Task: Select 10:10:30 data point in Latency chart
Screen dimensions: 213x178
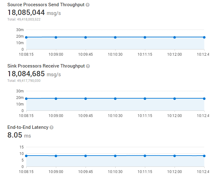Action: click(x=115, y=156)
